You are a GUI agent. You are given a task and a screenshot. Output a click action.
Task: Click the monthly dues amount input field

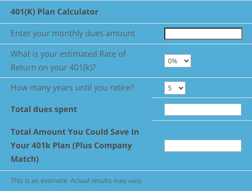coord(203,34)
